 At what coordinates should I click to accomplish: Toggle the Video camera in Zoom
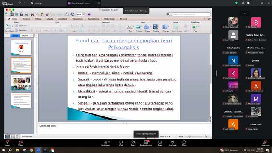click(20, 143)
